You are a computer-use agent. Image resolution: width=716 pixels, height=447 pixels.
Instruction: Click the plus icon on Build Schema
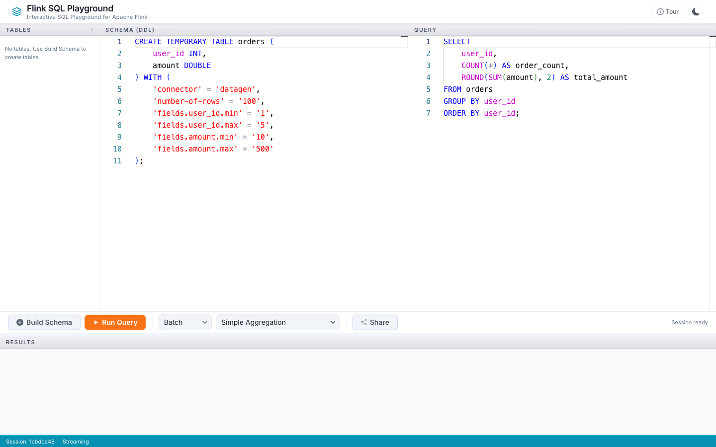pos(20,322)
